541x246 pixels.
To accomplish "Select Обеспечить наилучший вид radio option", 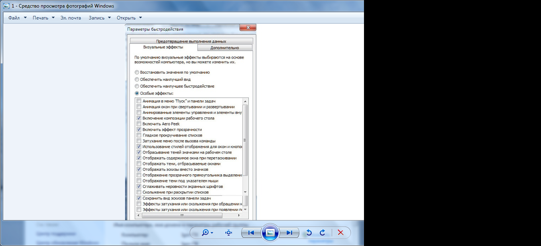I will click(137, 79).
